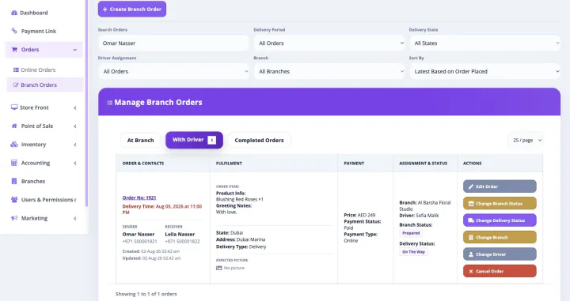This screenshot has width=570, height=301.
Task: Click the Blushing Red Roses product text
Action: 240,199
